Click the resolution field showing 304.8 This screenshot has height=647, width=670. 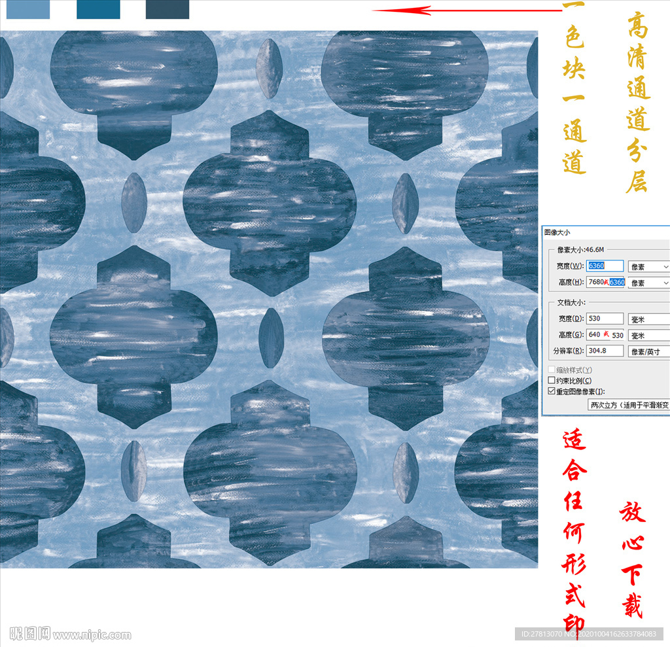(x=605, y=351)
